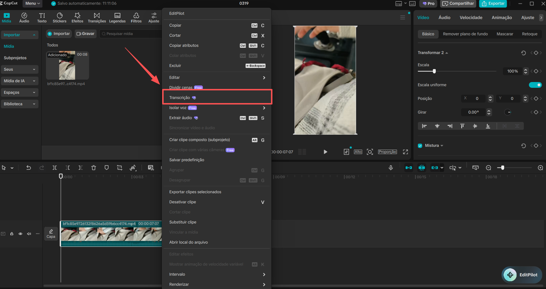Adjust the Escala slider handle
546x289 pixels.
point(434,71)
